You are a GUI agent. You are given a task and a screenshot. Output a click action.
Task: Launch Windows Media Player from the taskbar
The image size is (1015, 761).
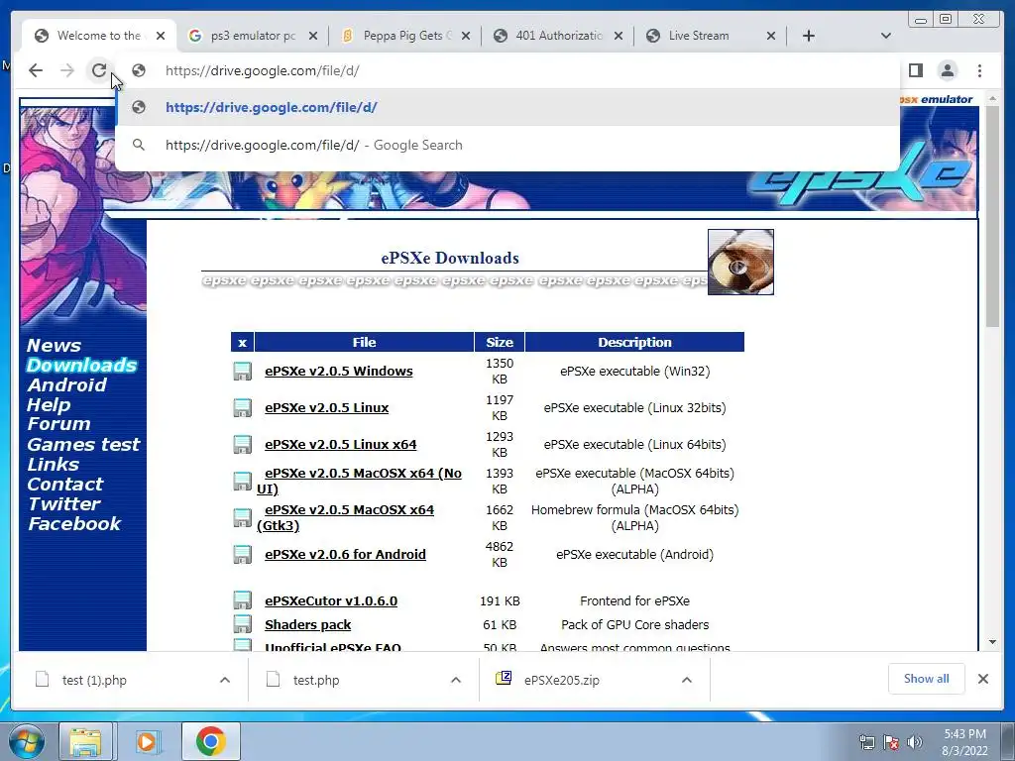(147, 741)
